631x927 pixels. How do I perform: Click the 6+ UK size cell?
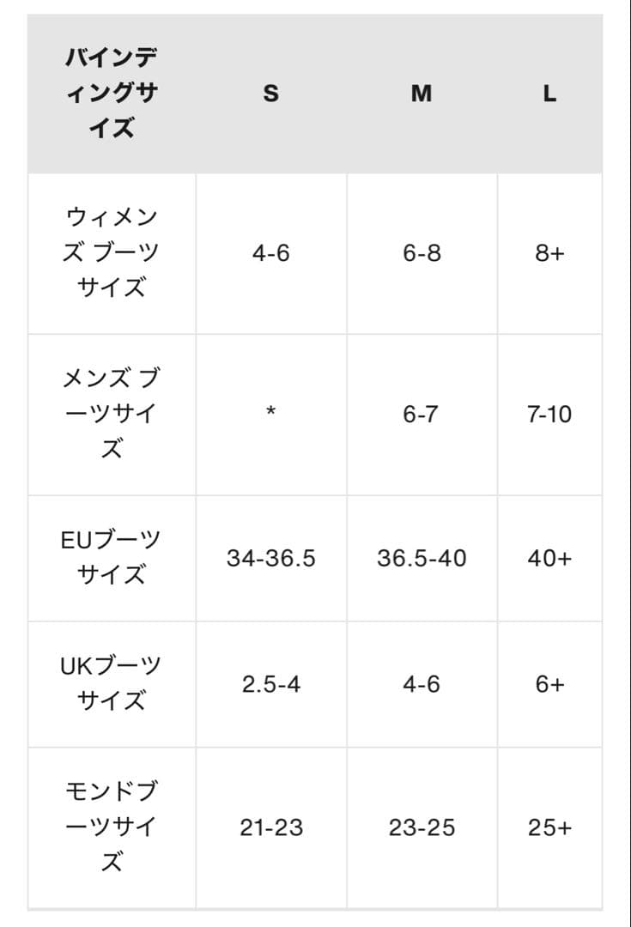[549, 685]
